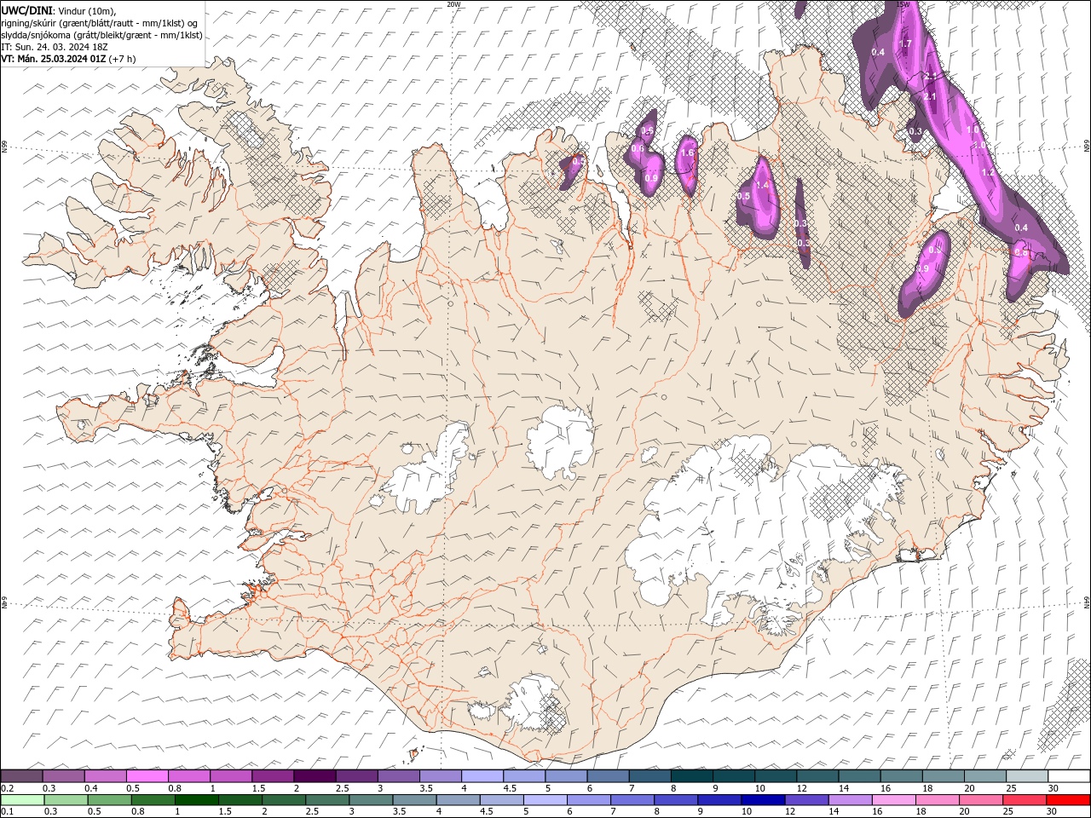Pick pale green swatch between 0.1 and 0.3, bottom row

click(x=22, y=800)
